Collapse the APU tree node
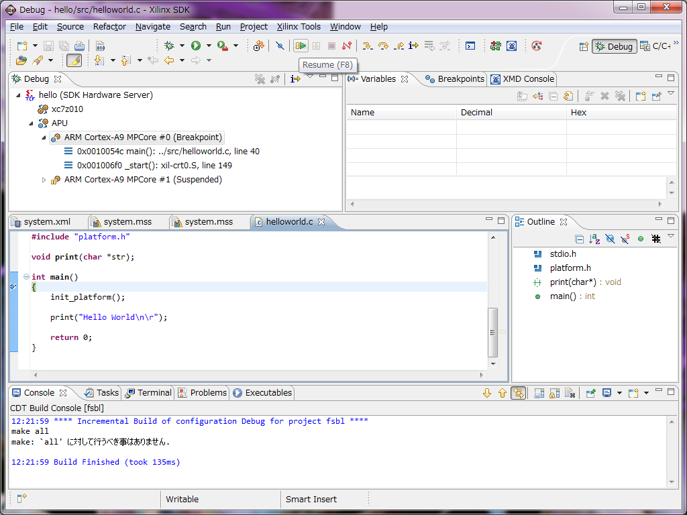 point(31,123)
